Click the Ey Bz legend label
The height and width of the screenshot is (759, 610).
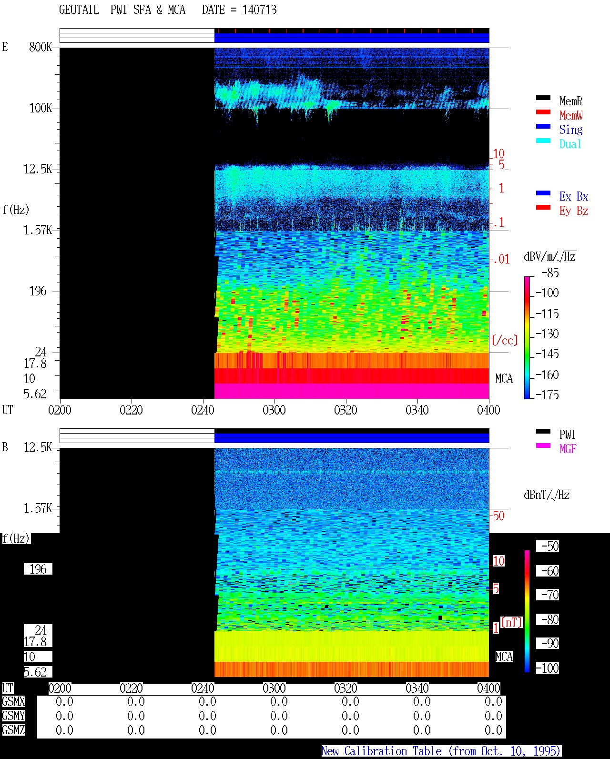(574, 211)
